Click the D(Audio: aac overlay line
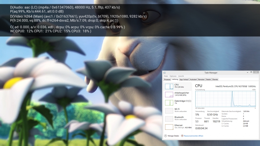 coord(65,7)
